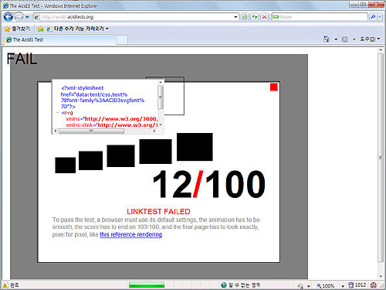
Task: Click the Home icon in command bar
Action: [327, 39]
